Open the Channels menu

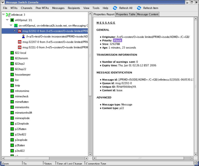coord(26,8)
